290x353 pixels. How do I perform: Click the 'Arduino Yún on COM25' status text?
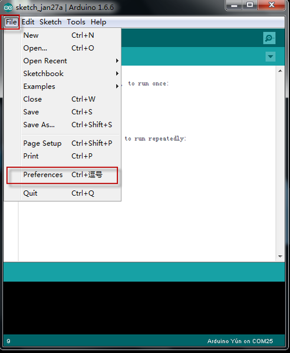tap(240, 341)
